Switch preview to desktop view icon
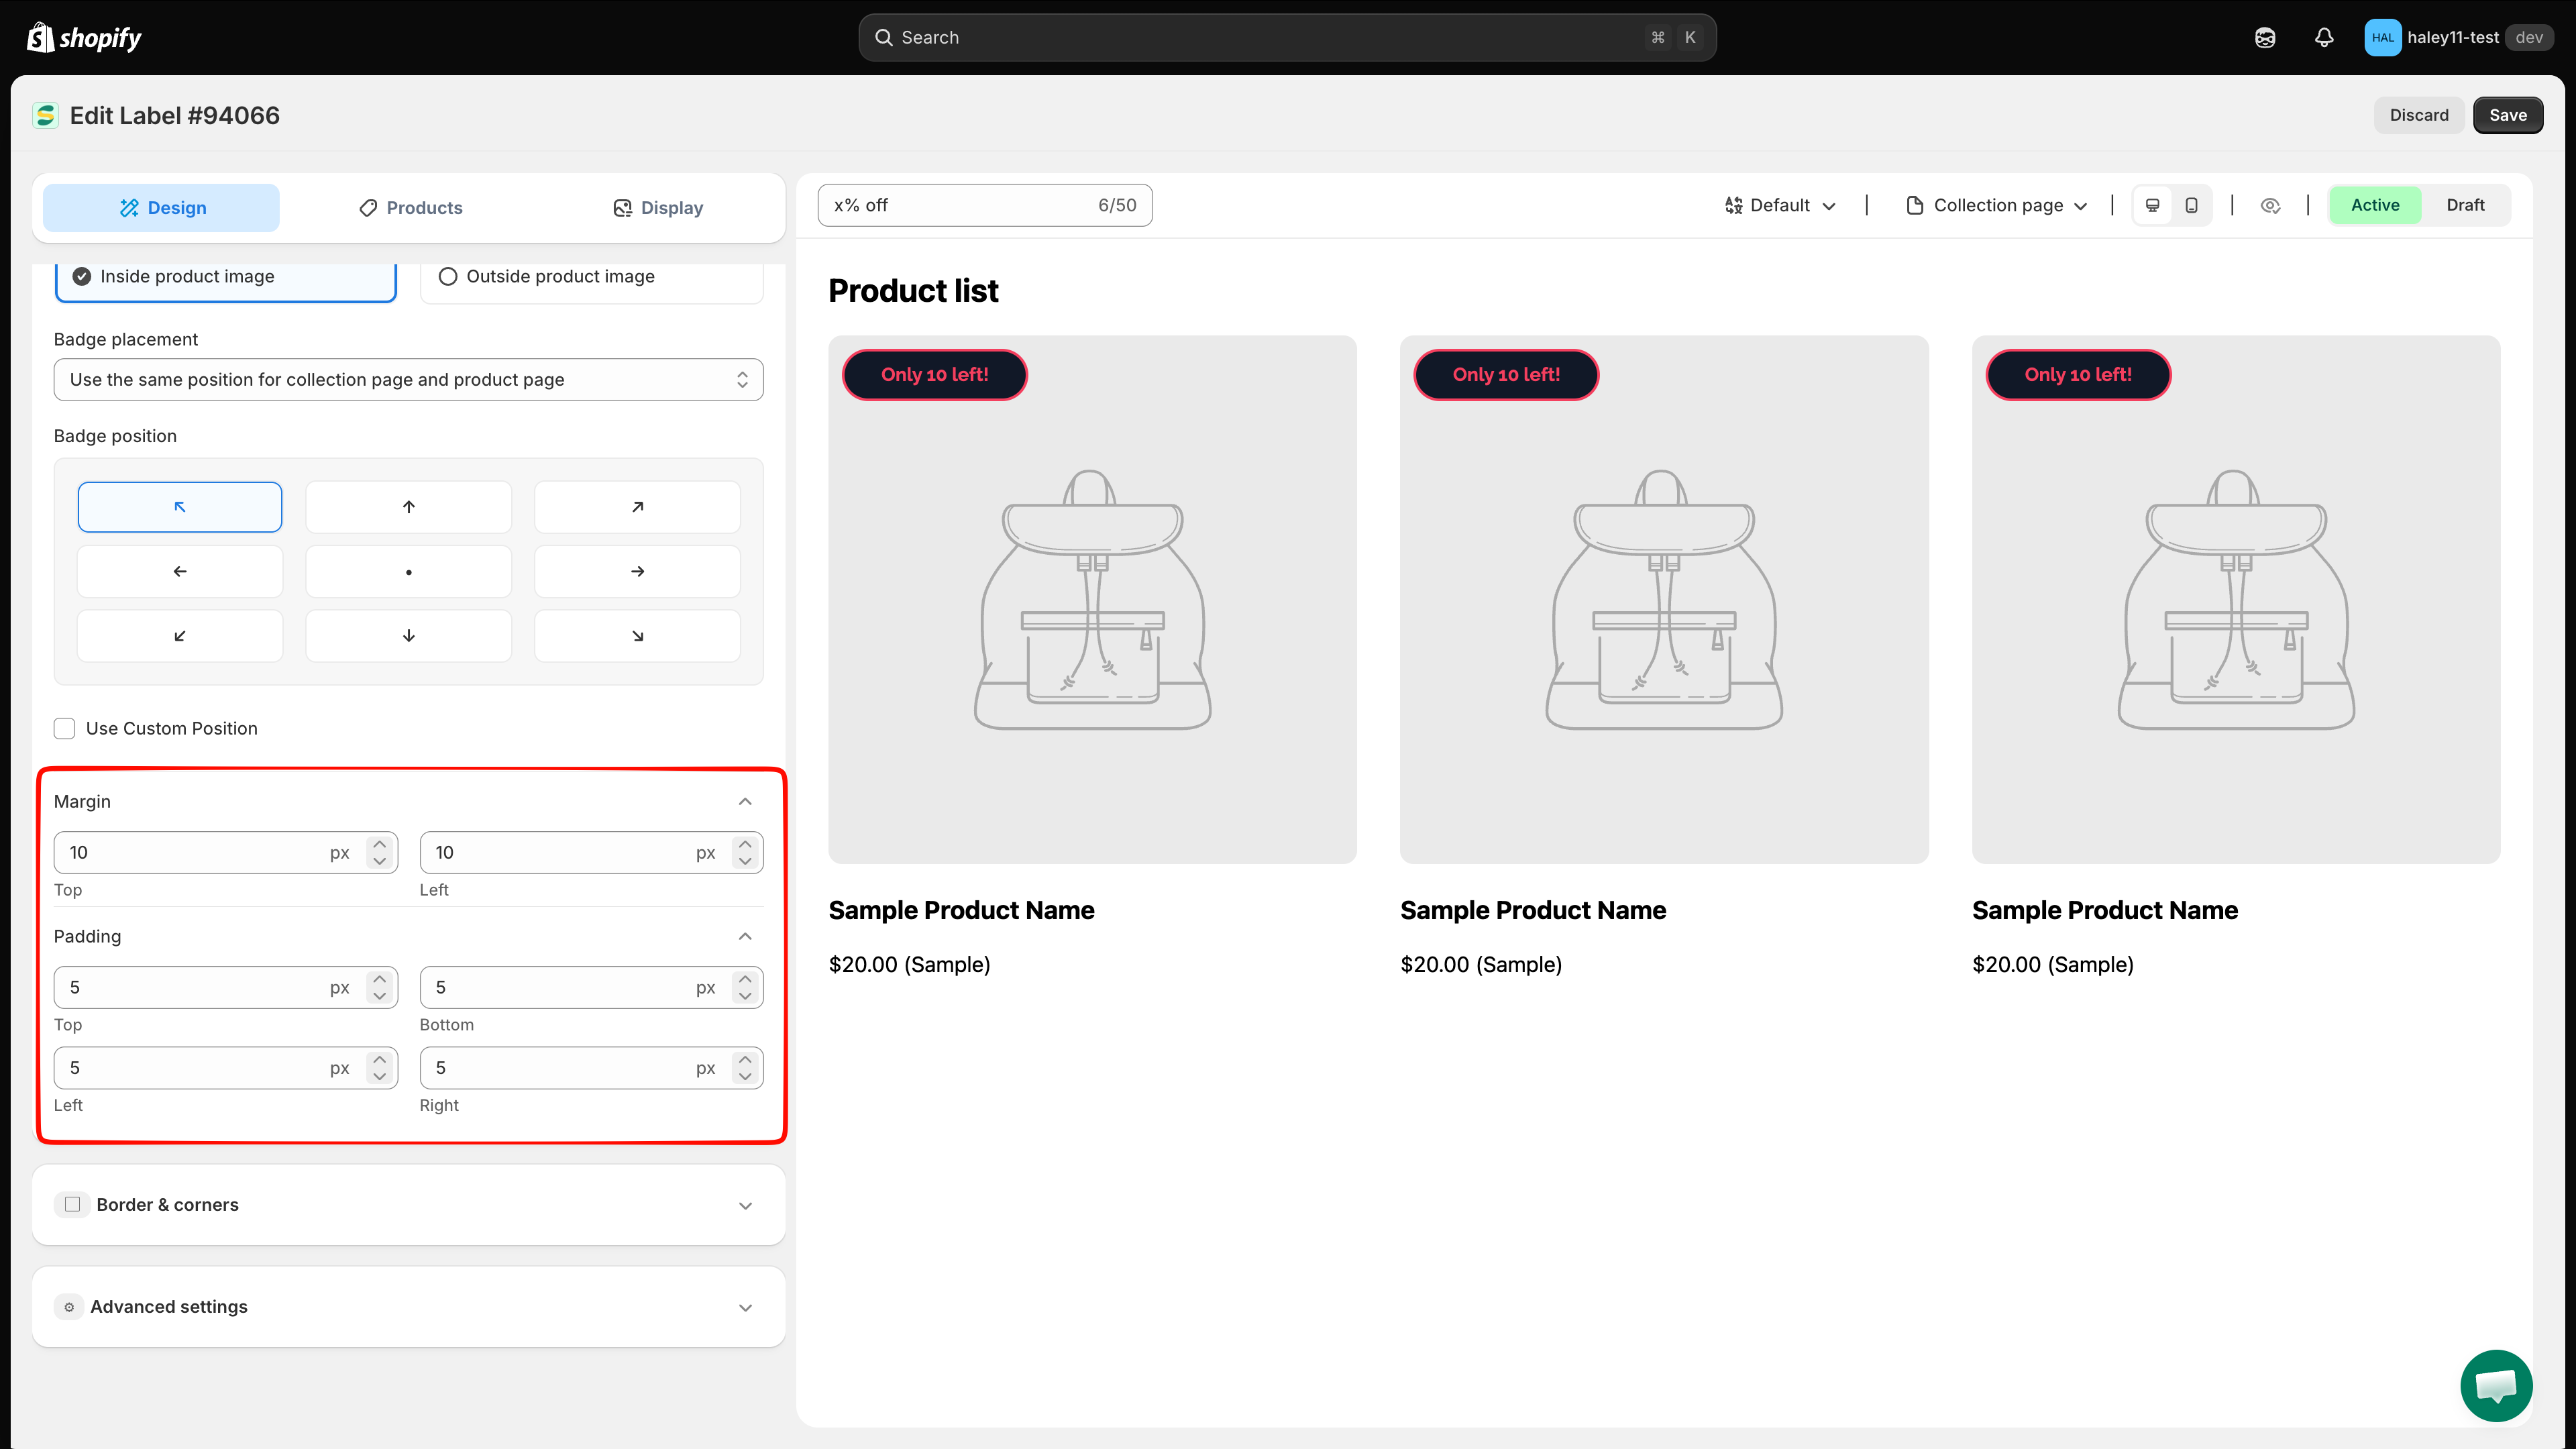The image size is (2576, 1449). 2153,205
